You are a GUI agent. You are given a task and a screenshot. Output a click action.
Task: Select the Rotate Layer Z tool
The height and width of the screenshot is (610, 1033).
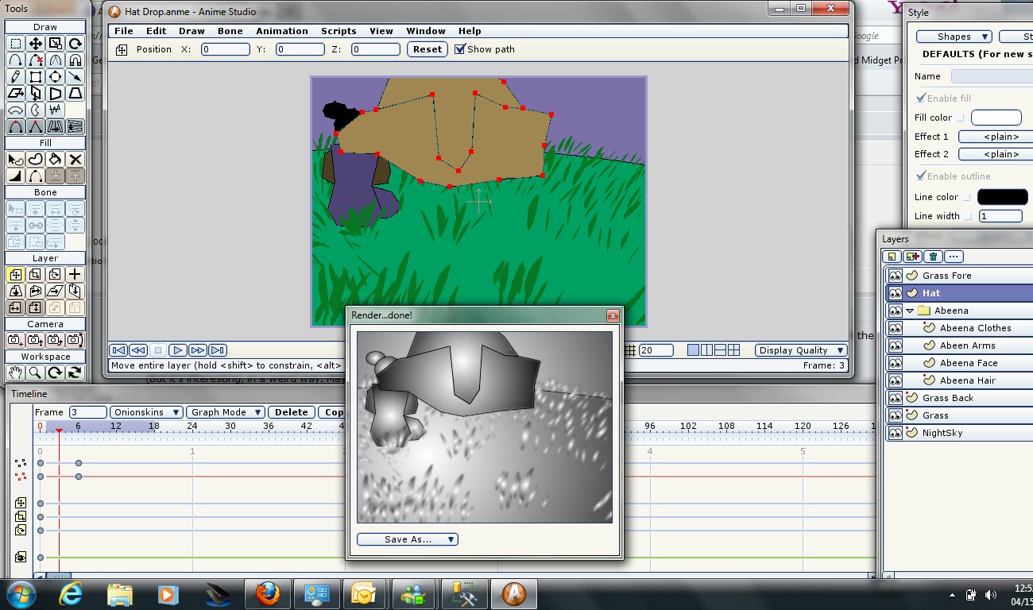click(x=55, y=275)
